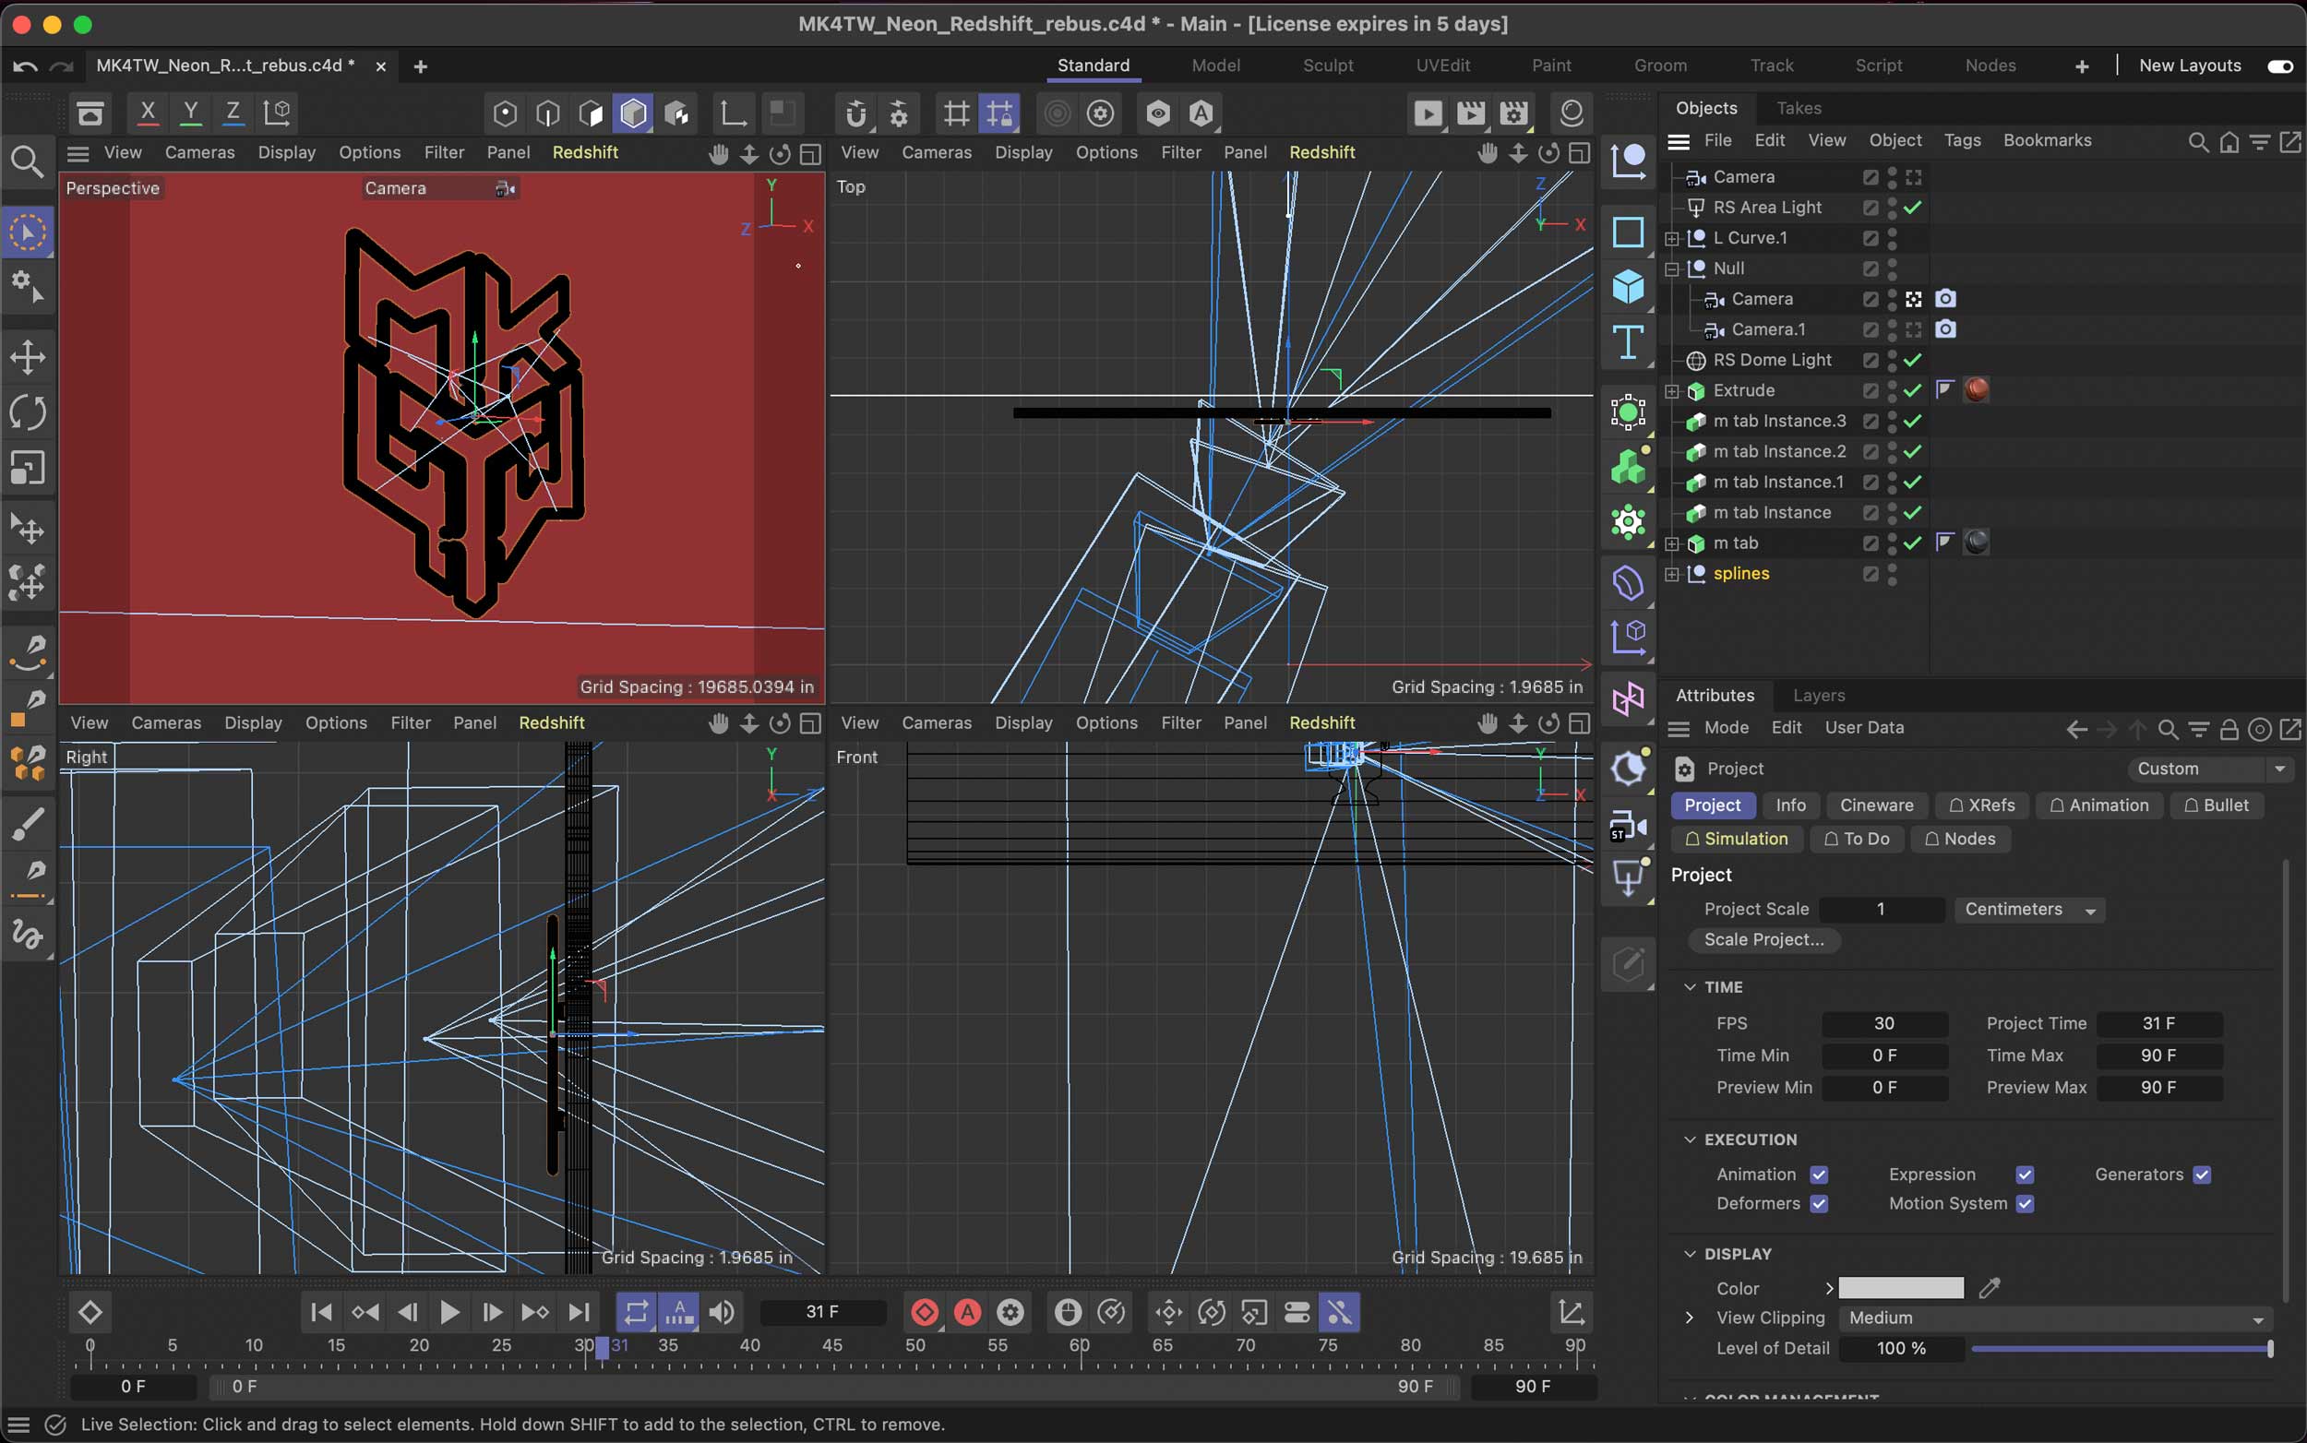Click the play forward button
The image size is (2307, 1443).
(448, 1312)
